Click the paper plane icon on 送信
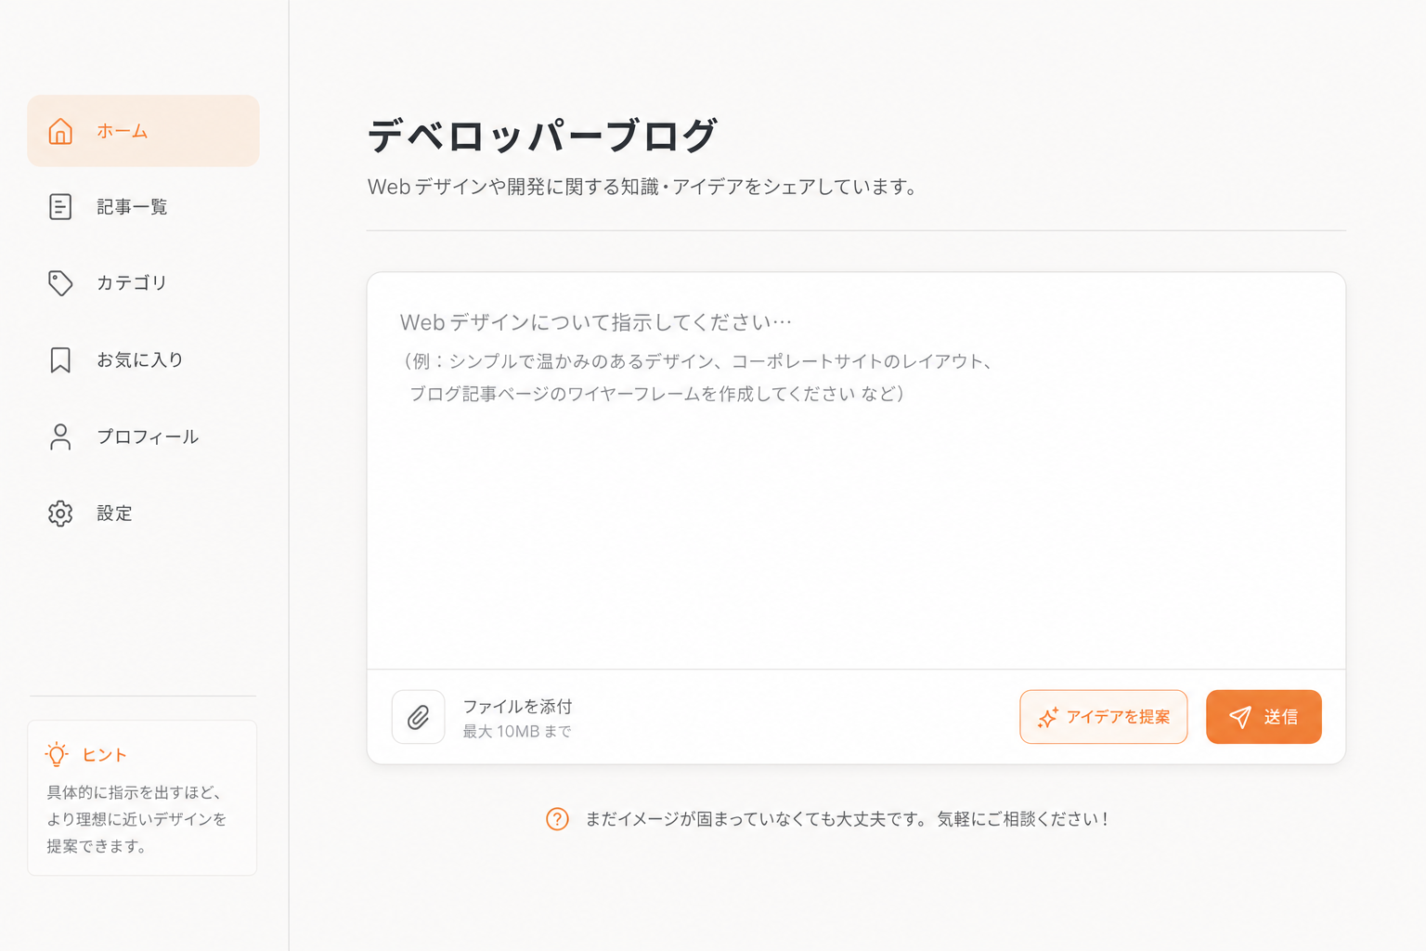 [x=1239, y=716]
